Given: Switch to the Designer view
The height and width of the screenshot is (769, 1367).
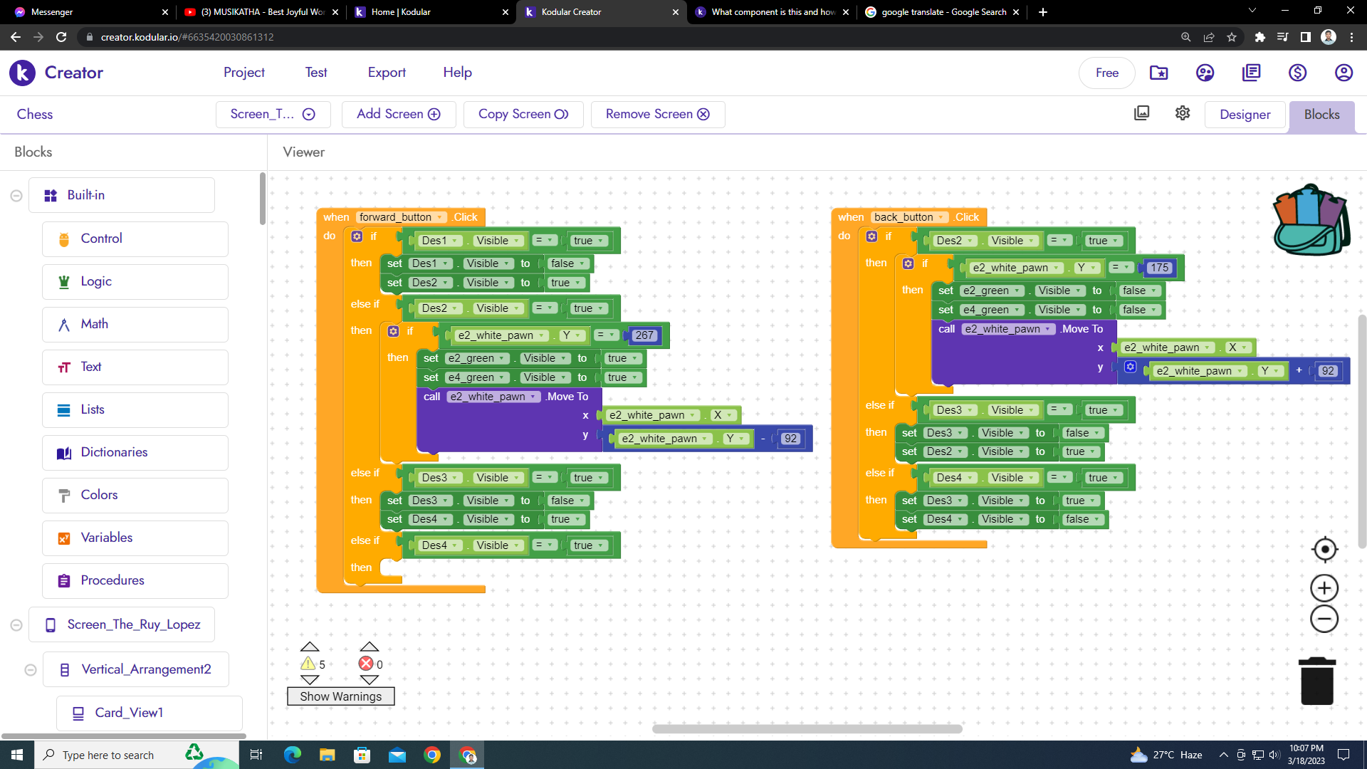Looking at the screenshot, I should (1245, 114).
